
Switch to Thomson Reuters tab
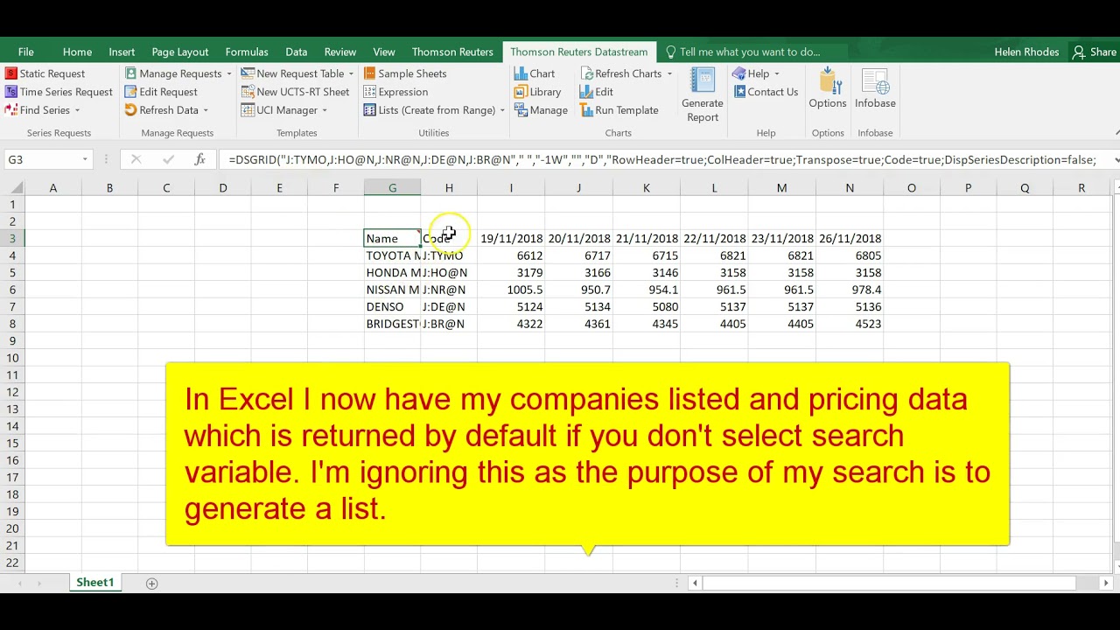pyautogui.click(x=452, y=52)
